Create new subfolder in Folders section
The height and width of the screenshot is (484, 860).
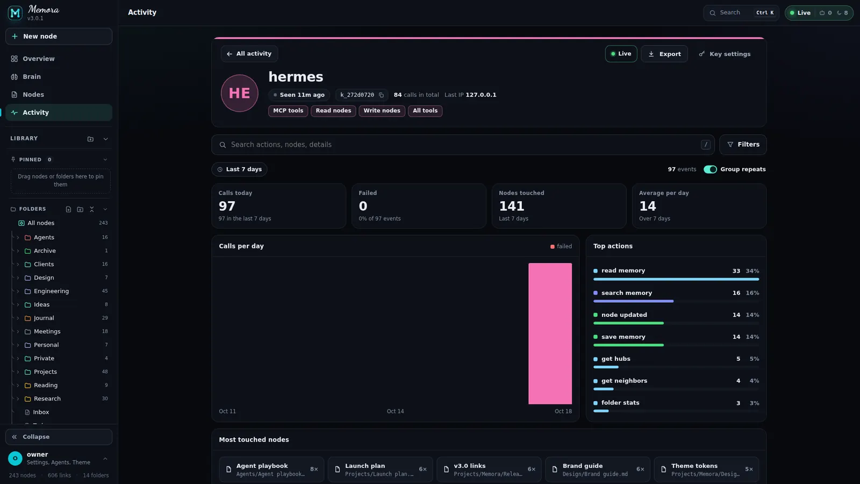coord(80,209)
